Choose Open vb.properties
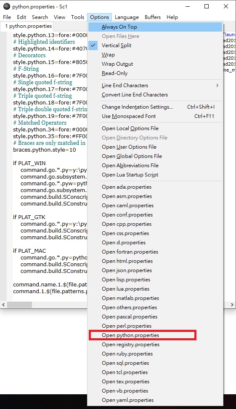236x409 pixels. tap(155, 391)
